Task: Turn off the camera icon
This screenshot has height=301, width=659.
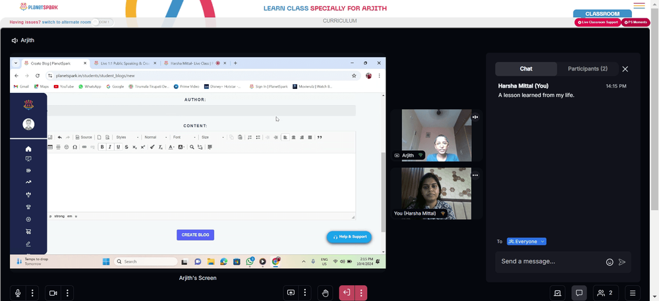Action: coord(53,293)
